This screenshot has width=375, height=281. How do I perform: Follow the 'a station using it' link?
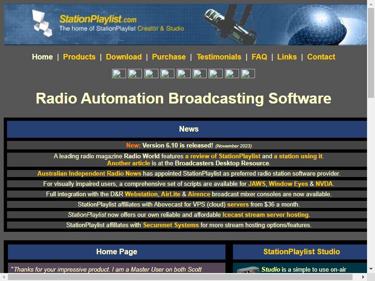[x=298, y=156]
